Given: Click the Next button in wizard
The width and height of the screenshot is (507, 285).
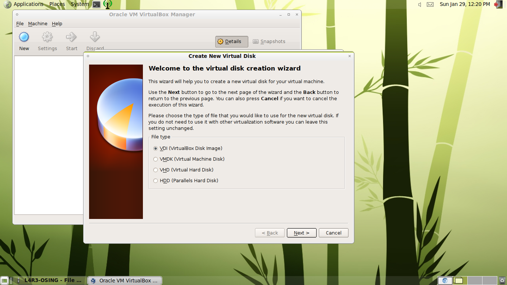Looking at the screenshot, I should [301, 233].
